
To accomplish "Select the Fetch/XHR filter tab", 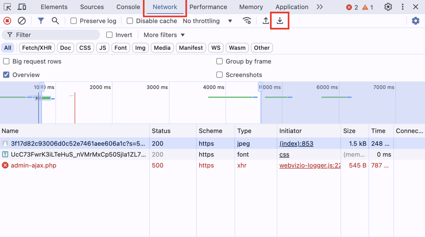I will click(37, 48).
